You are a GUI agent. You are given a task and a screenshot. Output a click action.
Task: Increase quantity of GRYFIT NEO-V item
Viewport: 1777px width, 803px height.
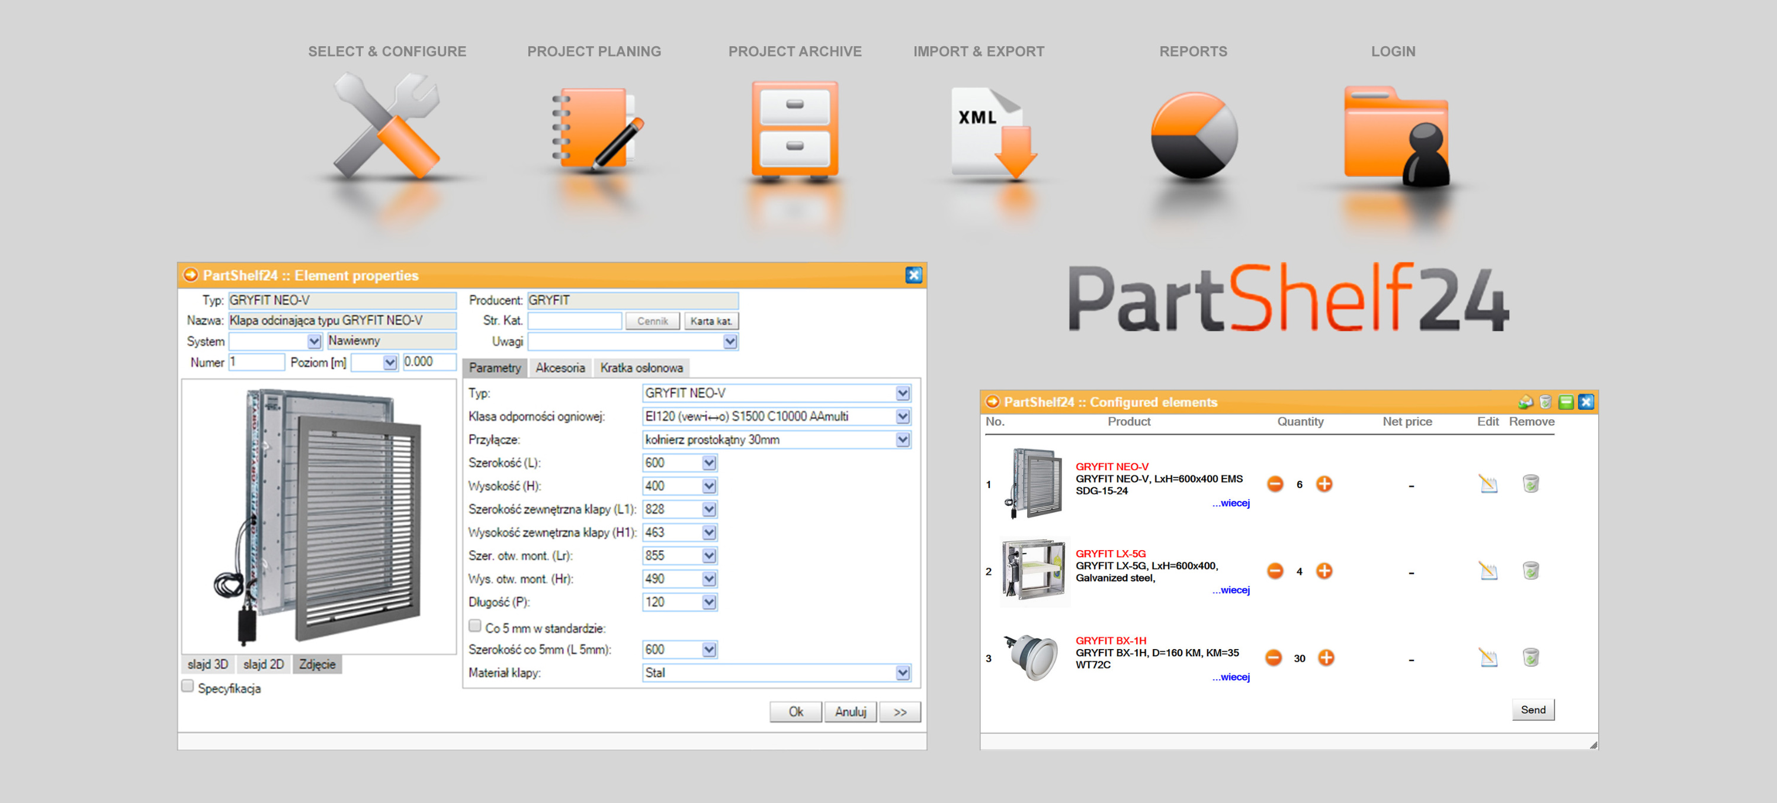point(1324,484)
